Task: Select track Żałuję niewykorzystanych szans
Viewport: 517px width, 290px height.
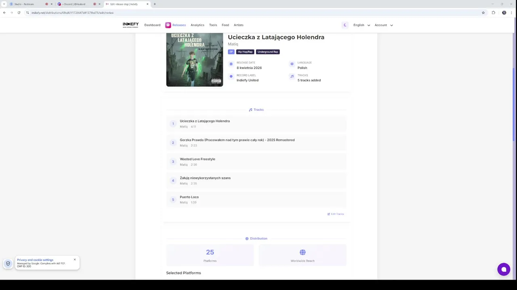Action: pyautogui.click(x=256, y=180)
